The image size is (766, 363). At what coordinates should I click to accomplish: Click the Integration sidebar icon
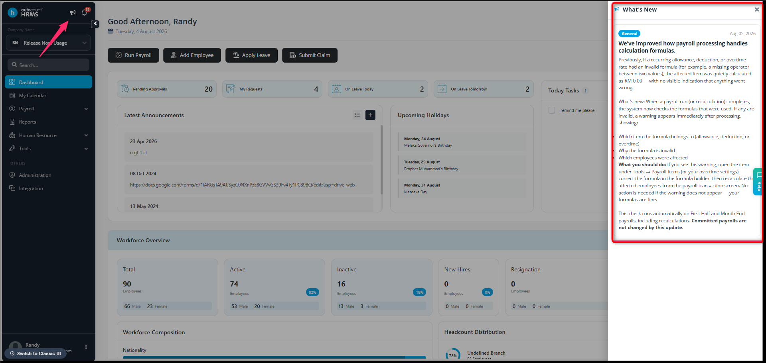tap(12, 188)
